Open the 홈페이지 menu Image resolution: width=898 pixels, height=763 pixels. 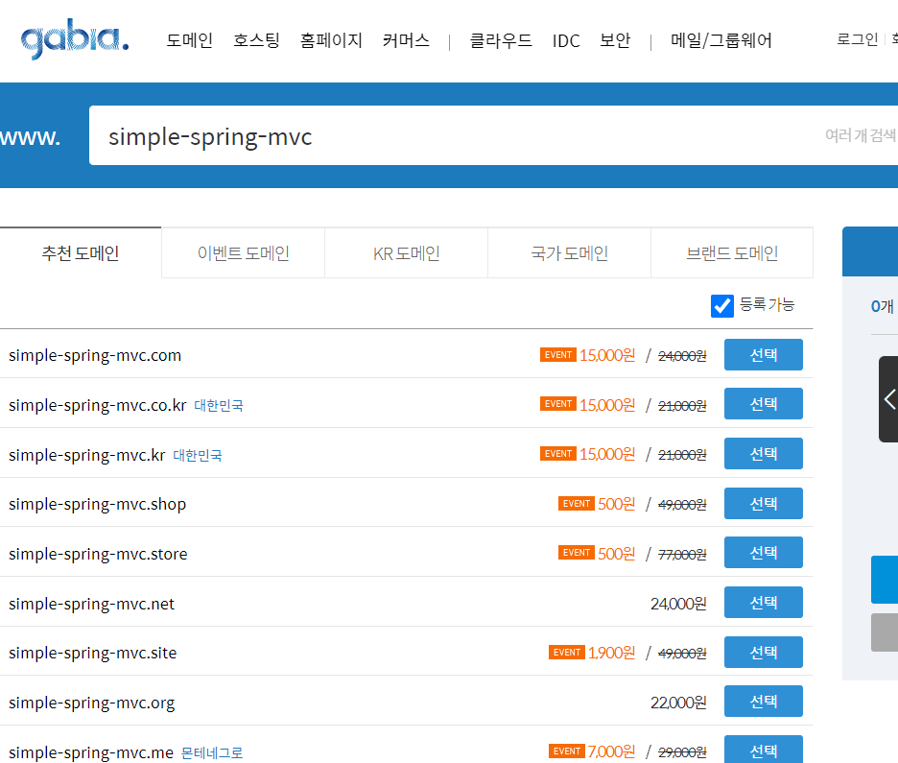tap(331, 40)
